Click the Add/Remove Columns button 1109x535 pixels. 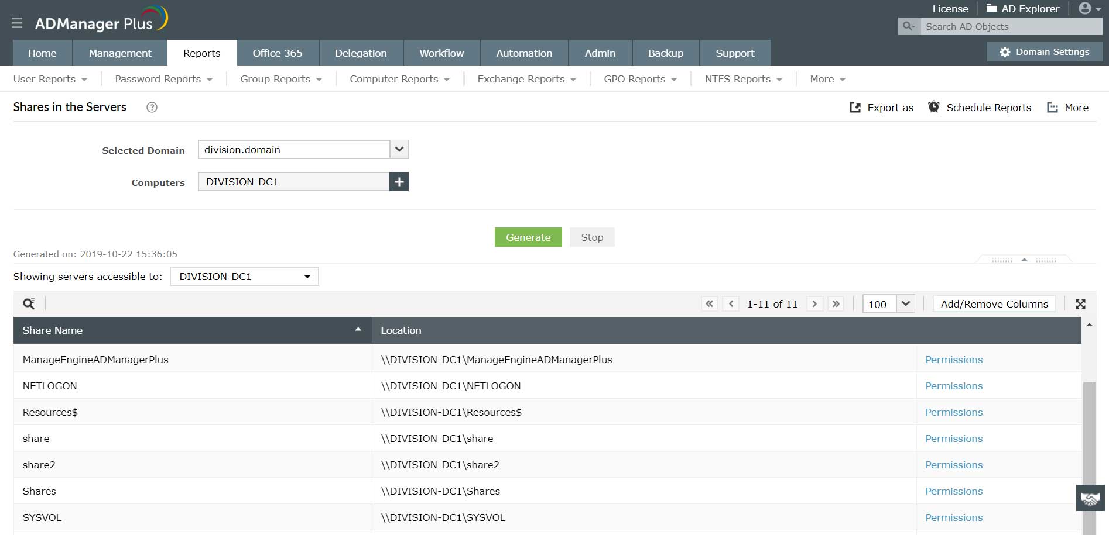tap(994, 304)
